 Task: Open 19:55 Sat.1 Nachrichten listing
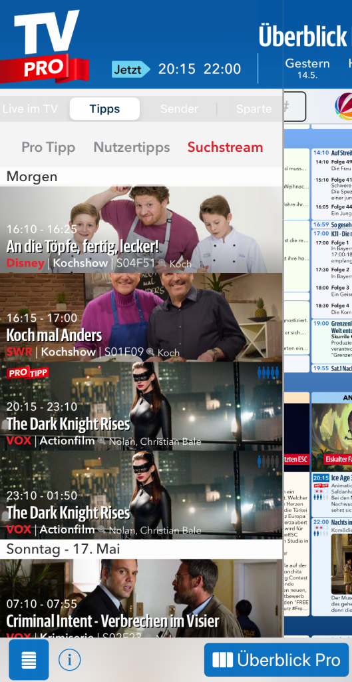[x=332, y=368]
